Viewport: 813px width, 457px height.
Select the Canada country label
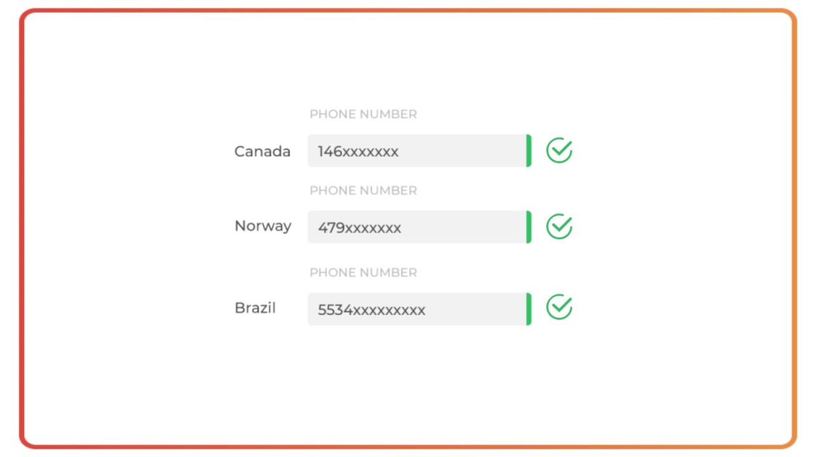click(x=262, y=151)
